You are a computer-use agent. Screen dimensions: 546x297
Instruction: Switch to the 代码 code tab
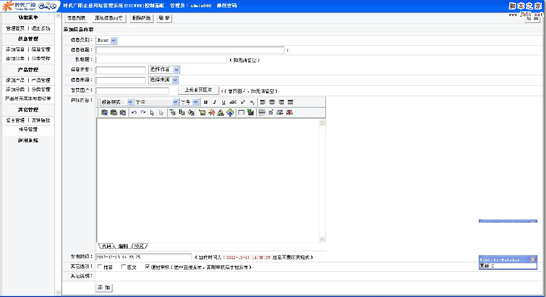[x=107, y=246]
